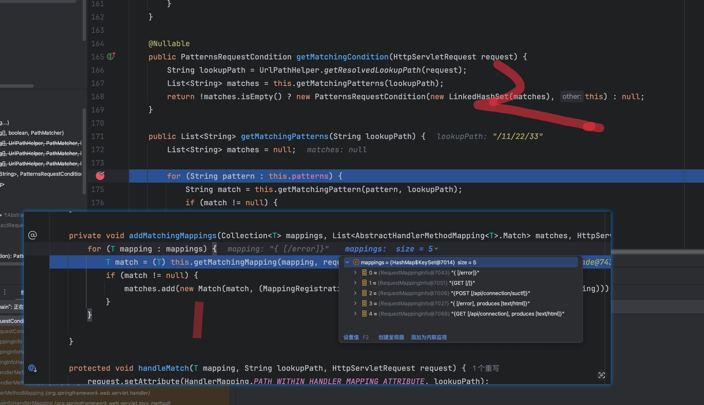Click the list icon of element 1 GET [/]

click(364, 283)
